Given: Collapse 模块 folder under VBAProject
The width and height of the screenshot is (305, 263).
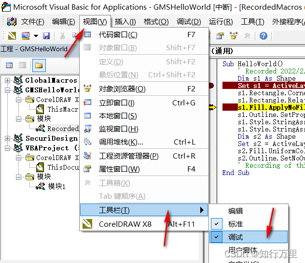Looking at the screenshot, I should coord(18,177).
